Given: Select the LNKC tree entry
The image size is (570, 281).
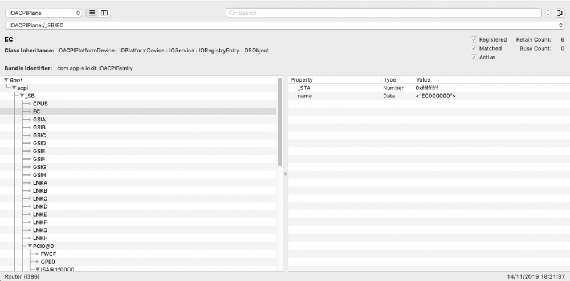Looking at the screenshot, I should point(40,199).
